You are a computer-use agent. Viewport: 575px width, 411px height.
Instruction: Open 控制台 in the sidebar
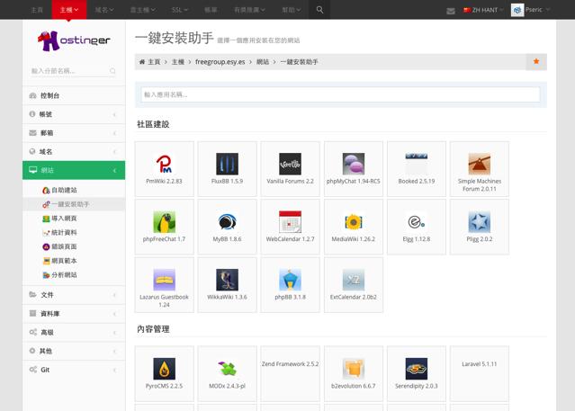(x=74, y=95)
